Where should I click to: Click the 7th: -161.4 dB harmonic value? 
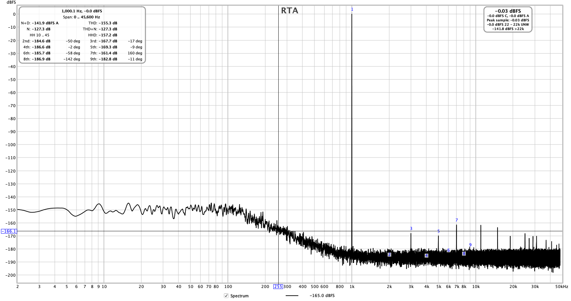(104, 53)
